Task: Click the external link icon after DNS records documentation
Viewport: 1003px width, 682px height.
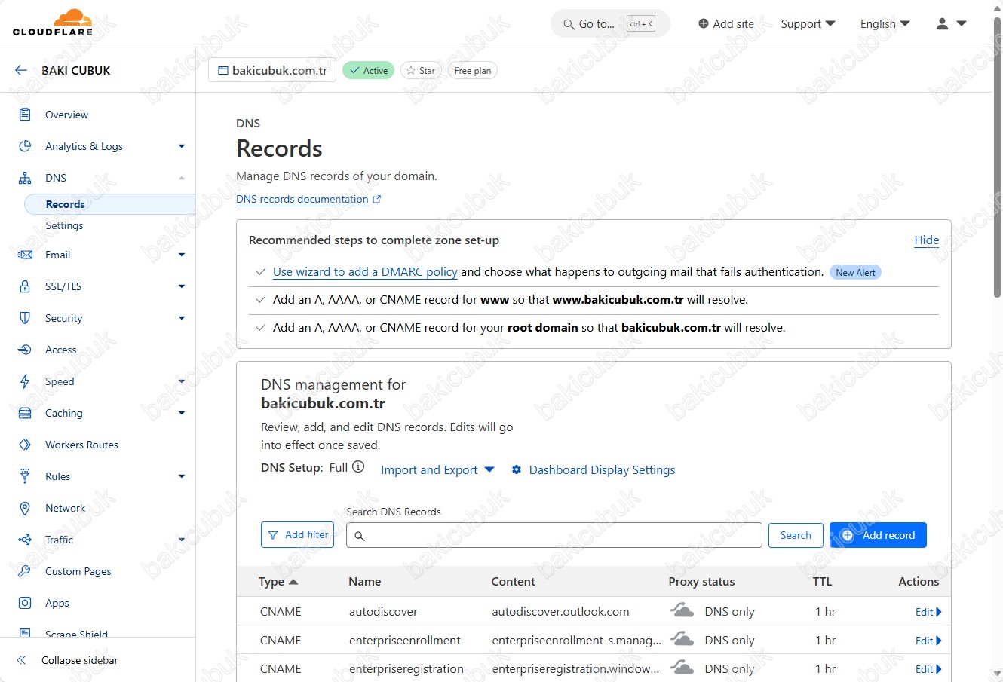Action: pos(377,199)
